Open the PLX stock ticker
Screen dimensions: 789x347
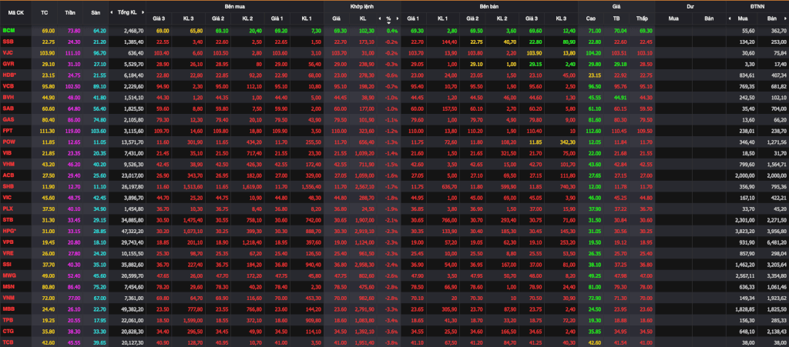click(x=8, y=208)
